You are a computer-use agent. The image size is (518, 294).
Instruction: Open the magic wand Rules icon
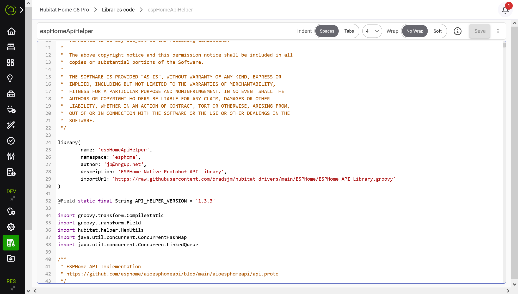click(11, 125)
